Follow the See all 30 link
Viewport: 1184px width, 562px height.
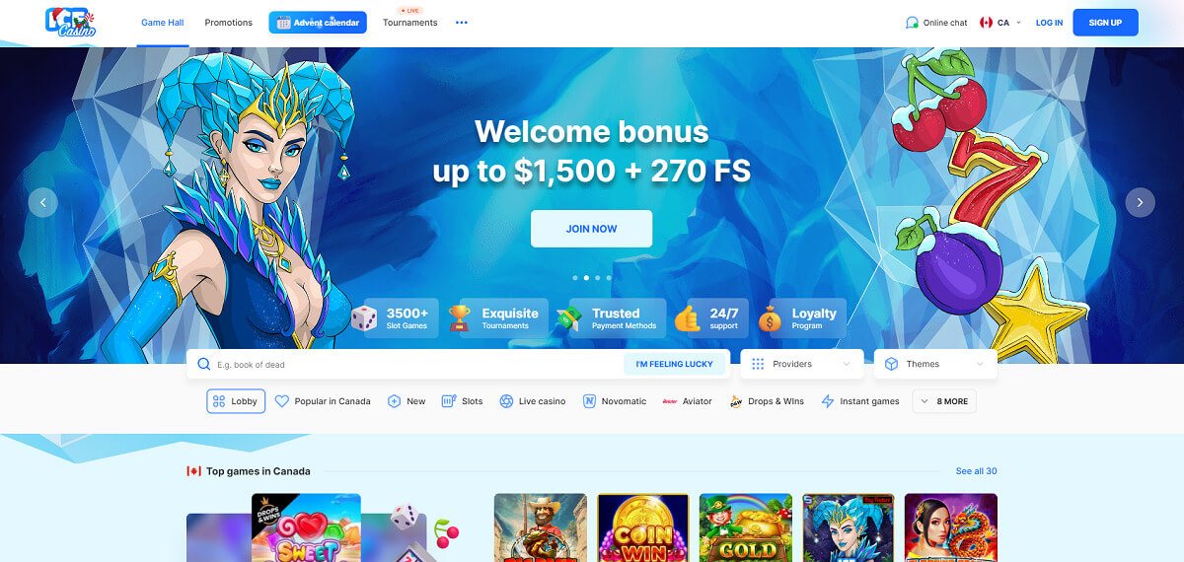(977, 471)
